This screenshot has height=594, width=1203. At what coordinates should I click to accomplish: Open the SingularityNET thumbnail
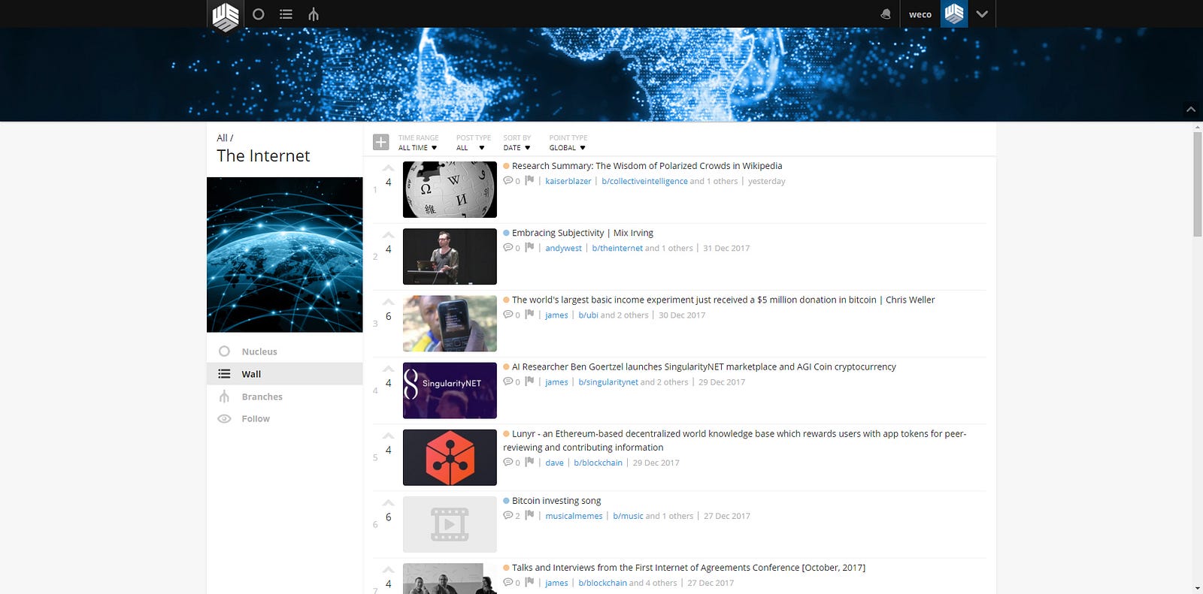[x=450, y=390]
